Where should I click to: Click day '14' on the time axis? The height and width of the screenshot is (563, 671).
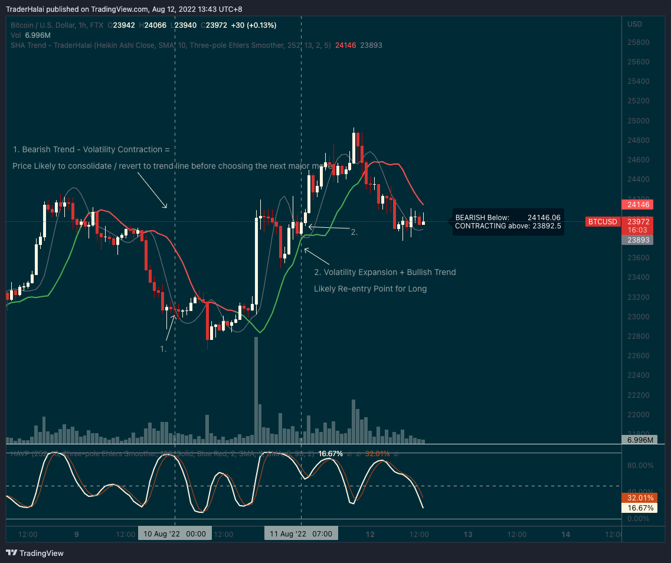[x=566, y=534]
